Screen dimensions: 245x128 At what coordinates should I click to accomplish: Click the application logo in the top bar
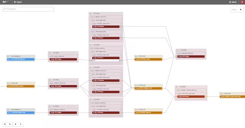(x=6, y=2)
